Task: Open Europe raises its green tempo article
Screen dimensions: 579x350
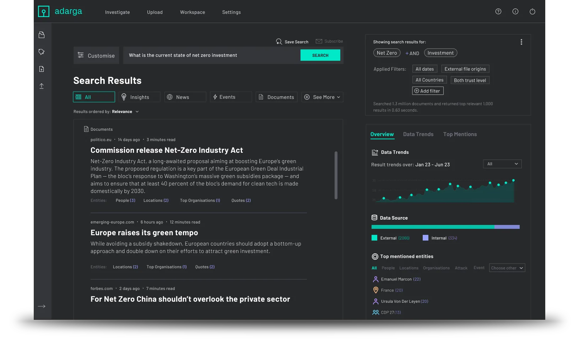Action: point(144,233)
